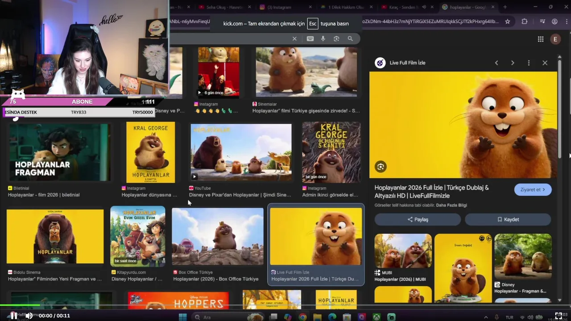This screenshot has height=321, width=571.
Task: Close the image preview panel
Action: 545,63
